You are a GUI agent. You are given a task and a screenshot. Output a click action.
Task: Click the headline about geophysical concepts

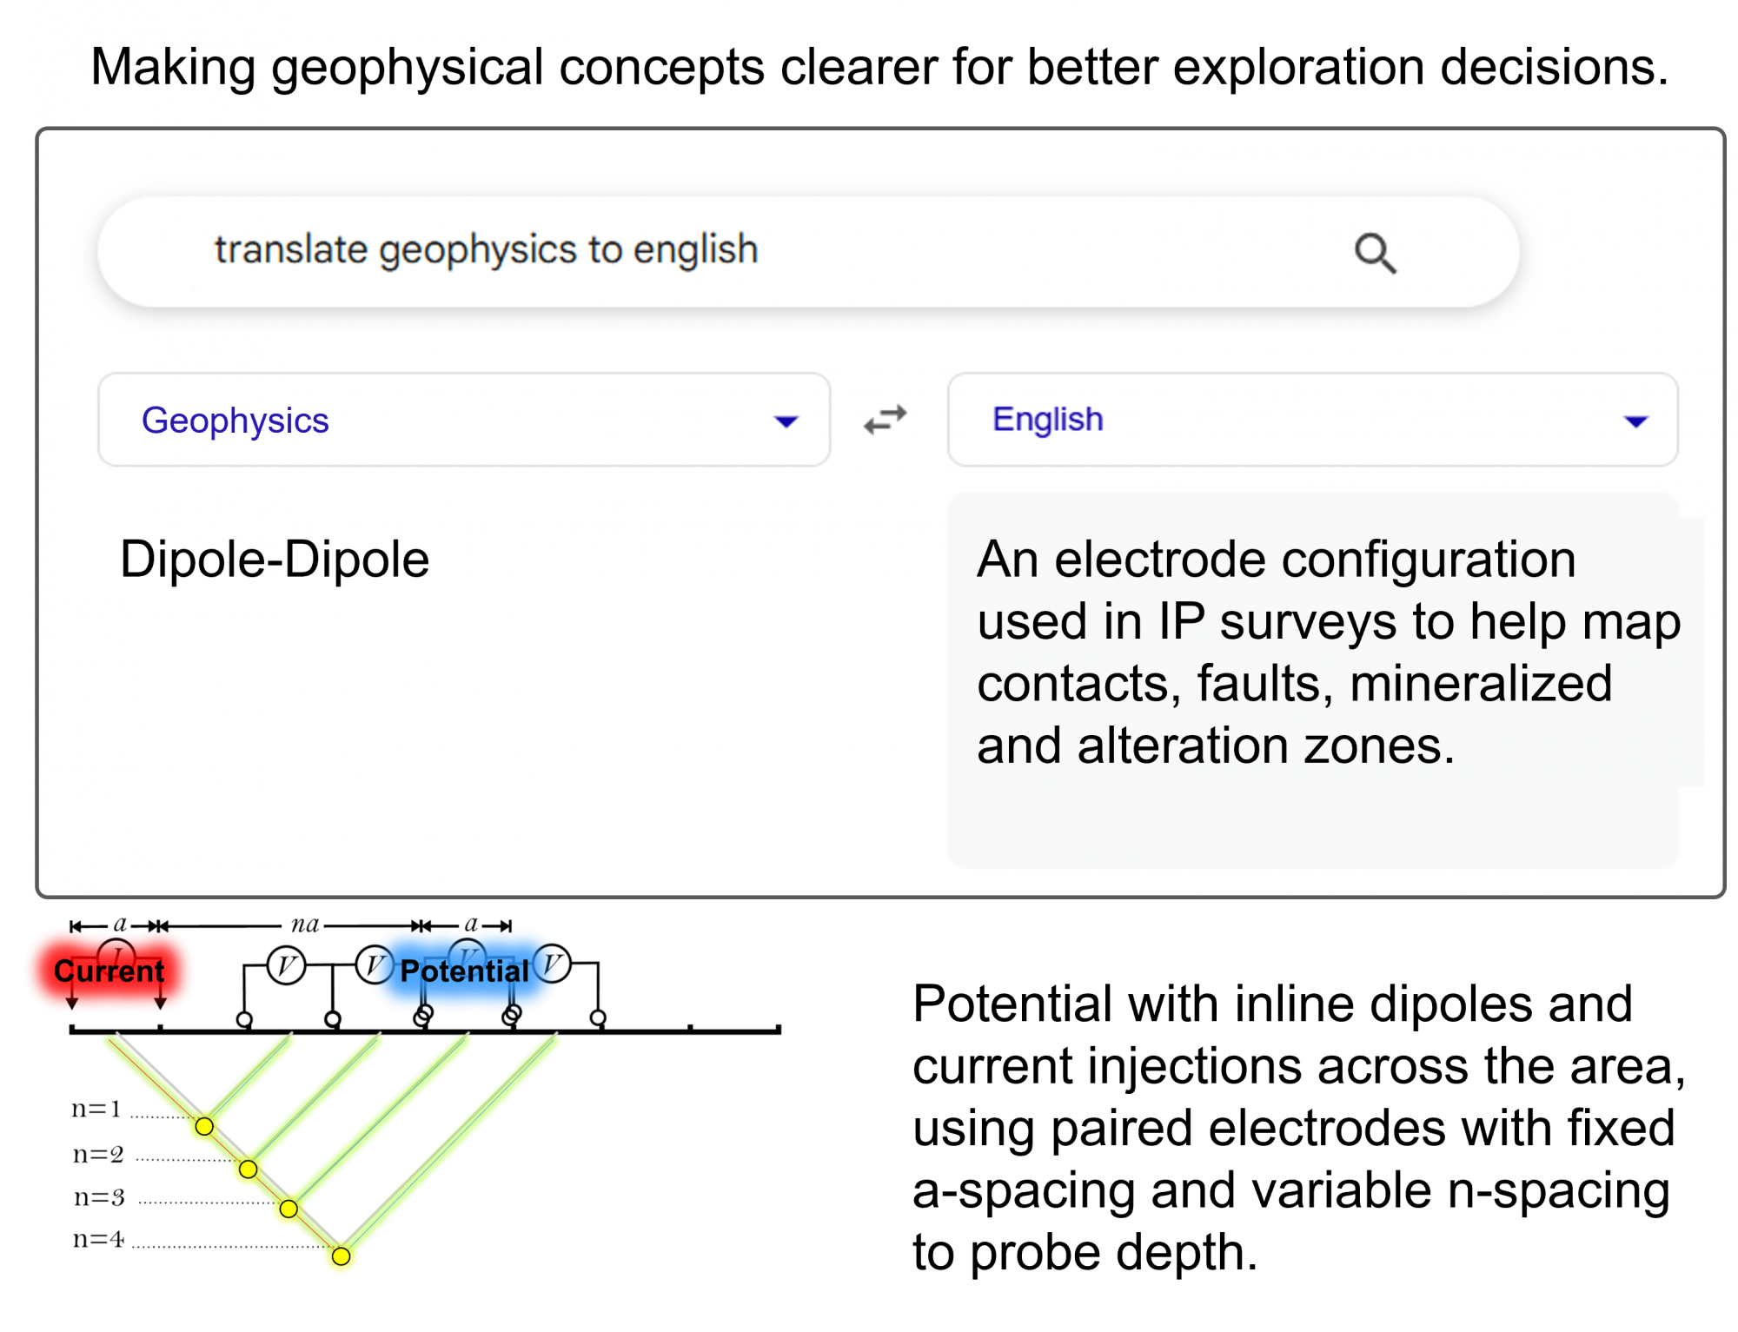(879, 67)
